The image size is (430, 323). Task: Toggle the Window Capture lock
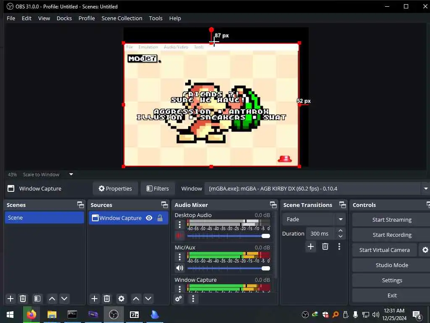pyautogui.click(x=160, y=218)
